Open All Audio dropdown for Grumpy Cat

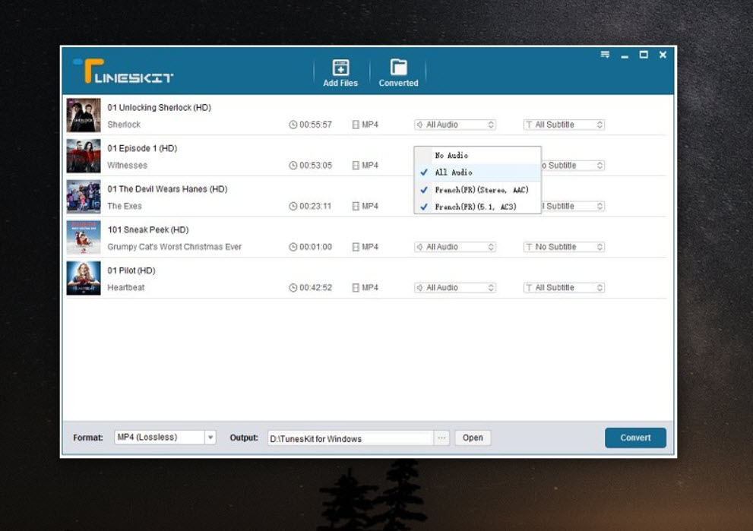[455, 247]
